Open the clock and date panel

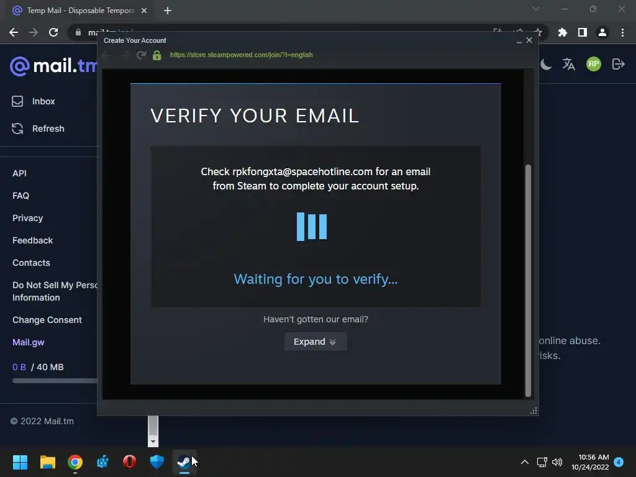pyautogui.click(x=590, y=462)
